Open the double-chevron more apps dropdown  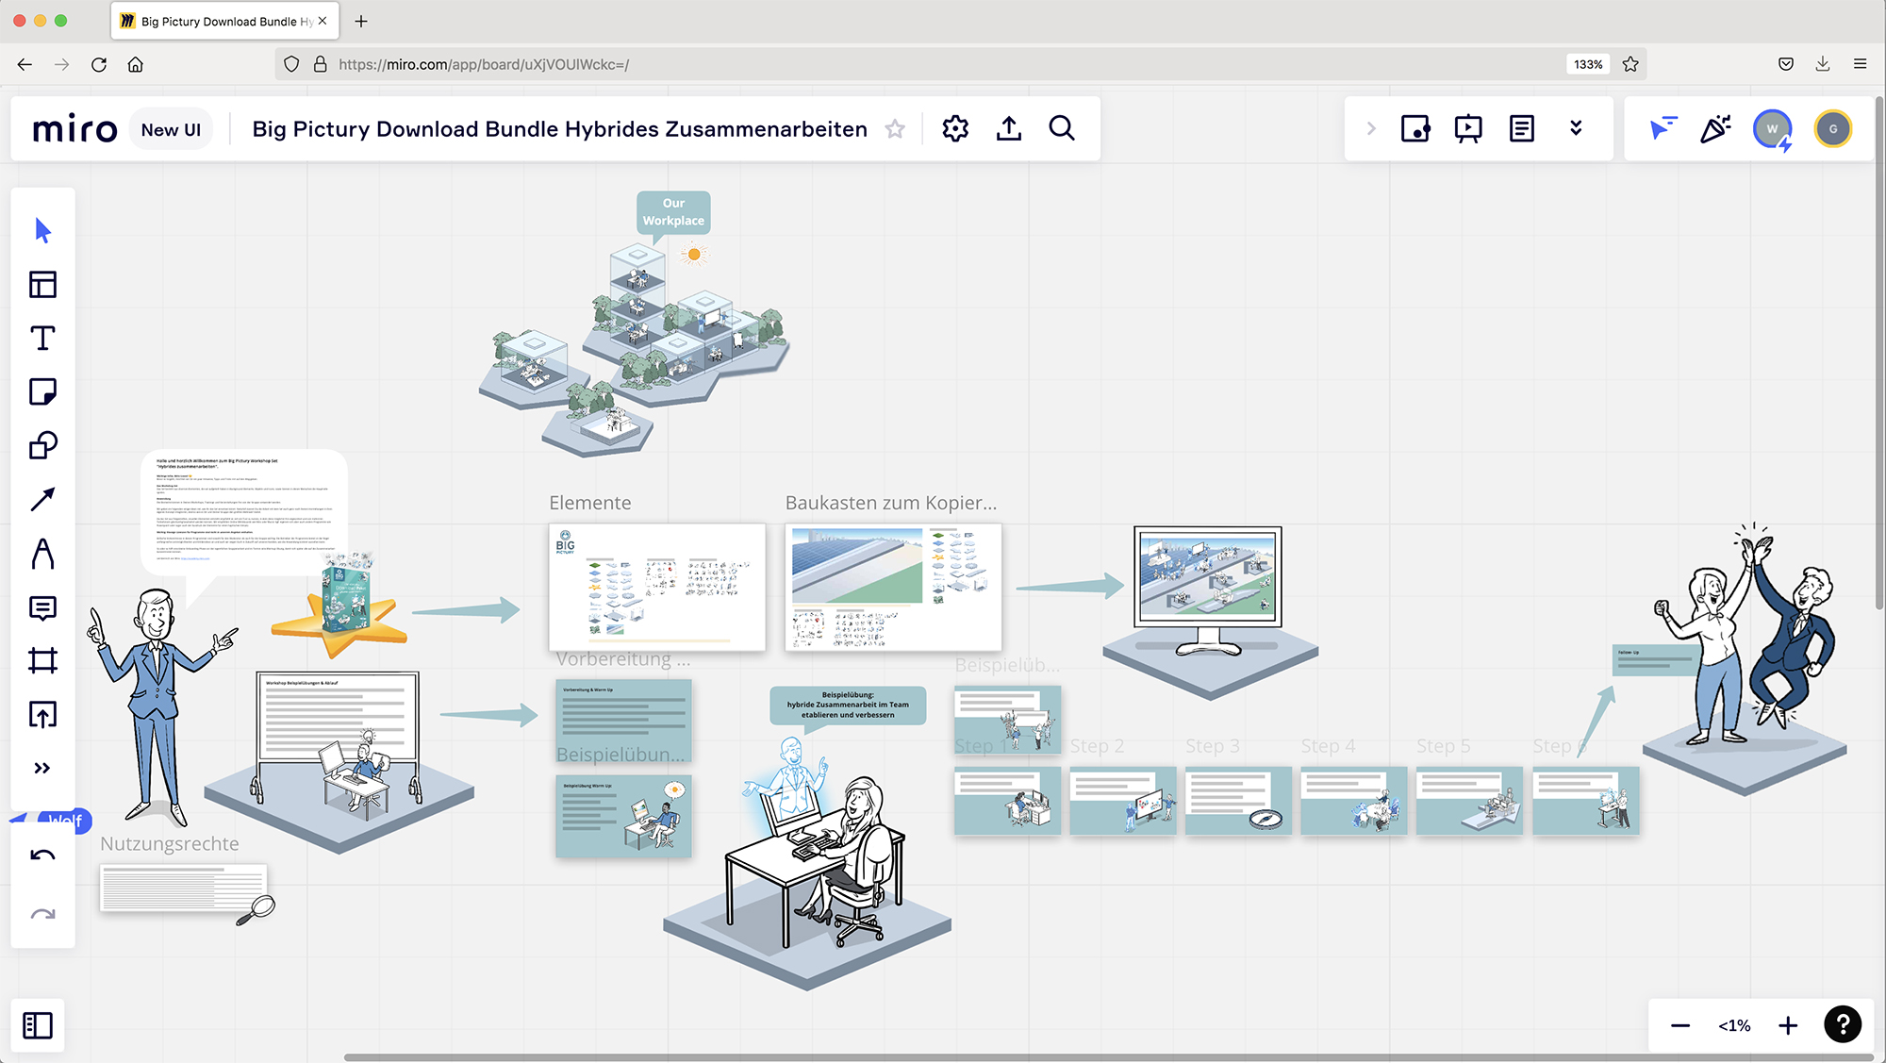[x=1576, y=128]
